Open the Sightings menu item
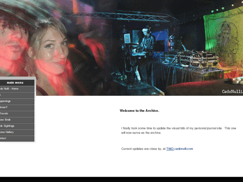This screenshot has height=182, width=243. coord(17,126)
